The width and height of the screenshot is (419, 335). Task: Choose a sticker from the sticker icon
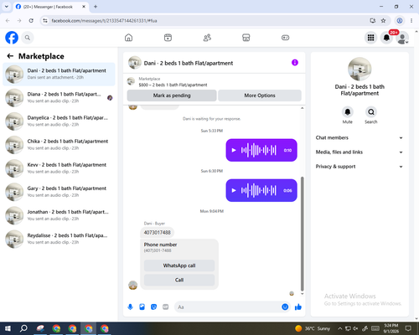click(x=153, y=307)
